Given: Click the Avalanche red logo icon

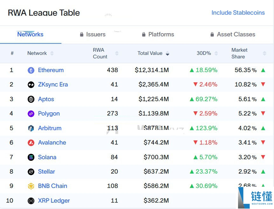Looking at the screenshot, I should (31, 143).
